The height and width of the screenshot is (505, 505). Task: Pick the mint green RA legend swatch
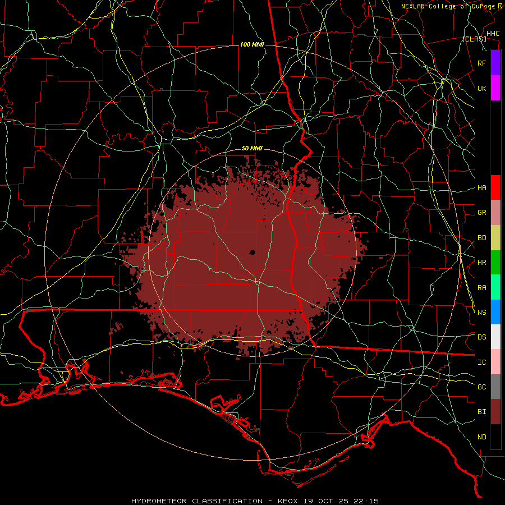point(495,287)
